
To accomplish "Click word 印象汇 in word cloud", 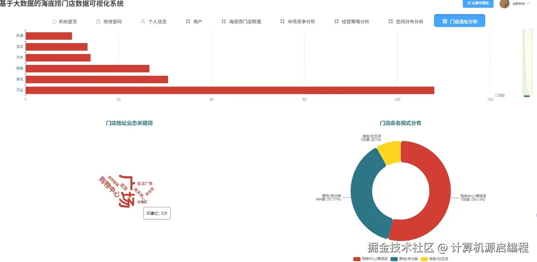I will [x=142, y=202].
